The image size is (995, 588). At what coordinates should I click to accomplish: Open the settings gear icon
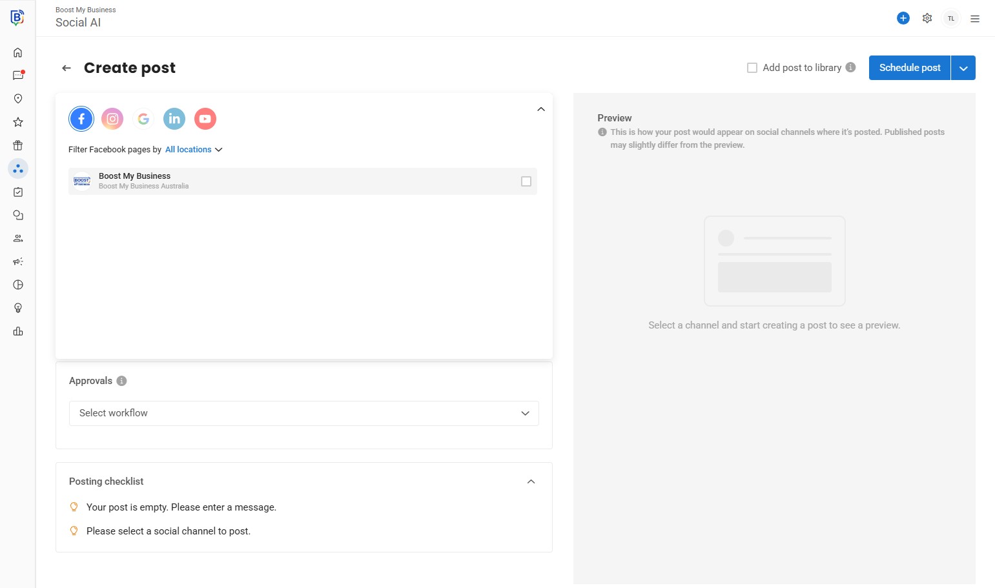tap(927, 18)
